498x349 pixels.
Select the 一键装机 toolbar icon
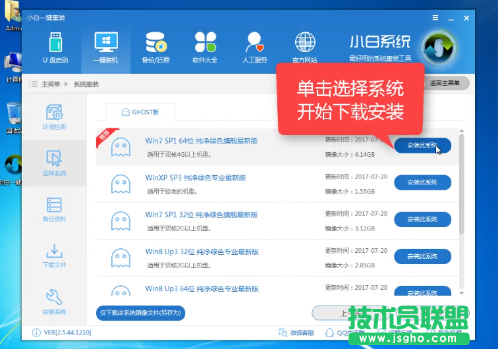click(x=106, y=47)
